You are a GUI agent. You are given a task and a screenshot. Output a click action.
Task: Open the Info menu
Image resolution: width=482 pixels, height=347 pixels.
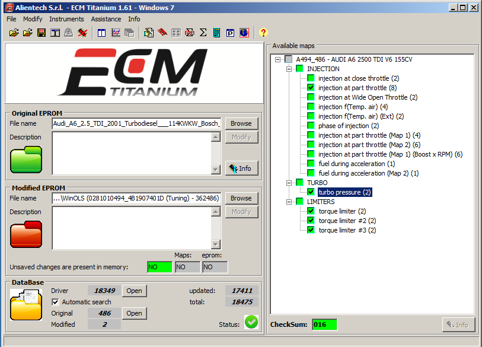pyautogui.click(x=134, y=19)
